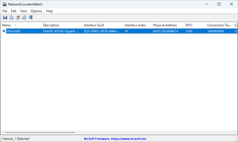This screenshot has width=238, height=142.
Task: Open Properties via the toolbar icon
Action: (18, 18)
